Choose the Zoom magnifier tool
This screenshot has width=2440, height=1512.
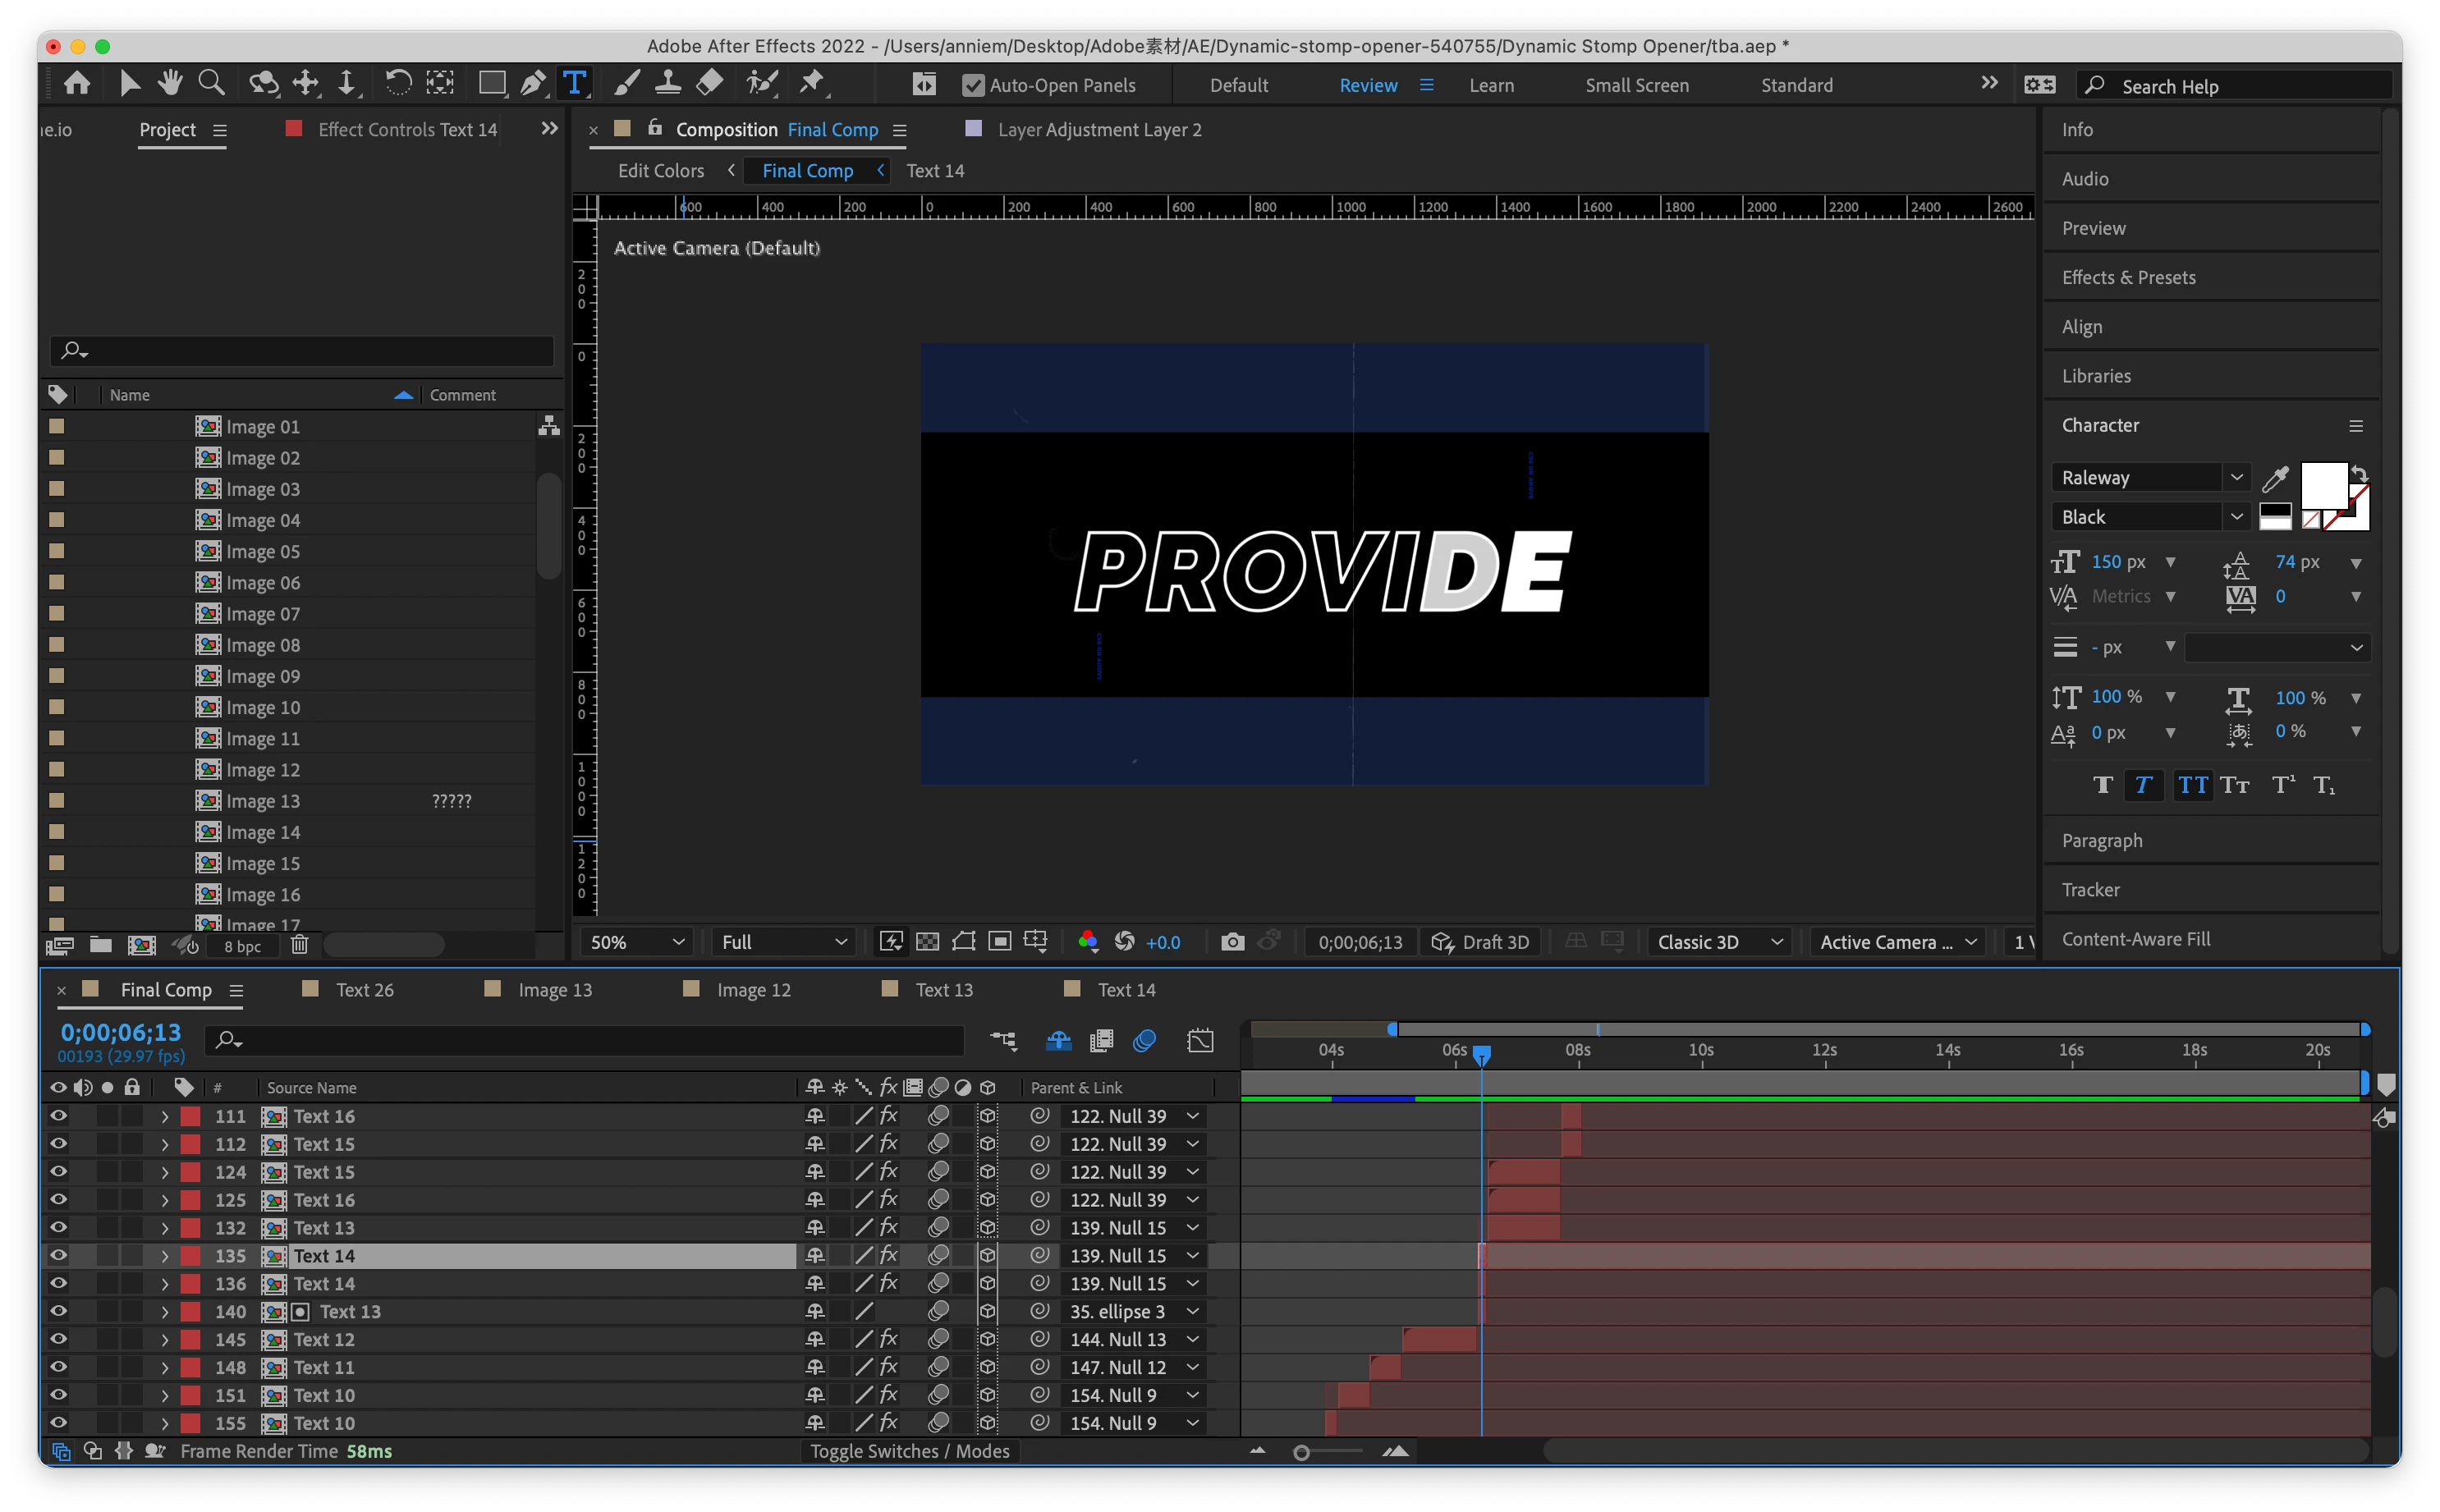[211, 84]
